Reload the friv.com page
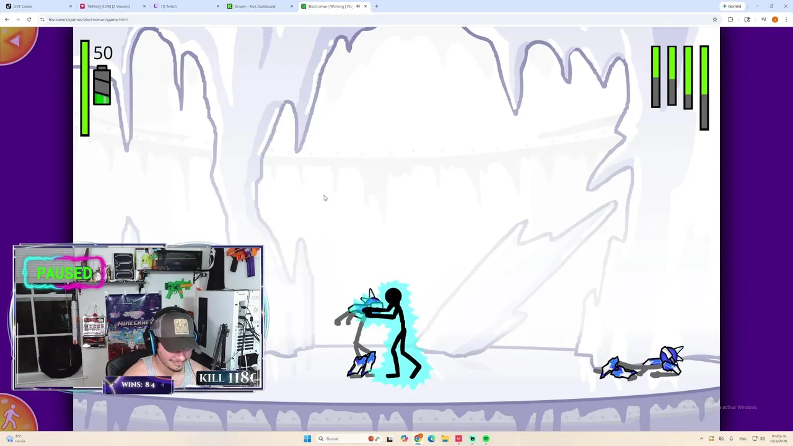The height and width of the screenshot is (446, 793). pos(28,19)
